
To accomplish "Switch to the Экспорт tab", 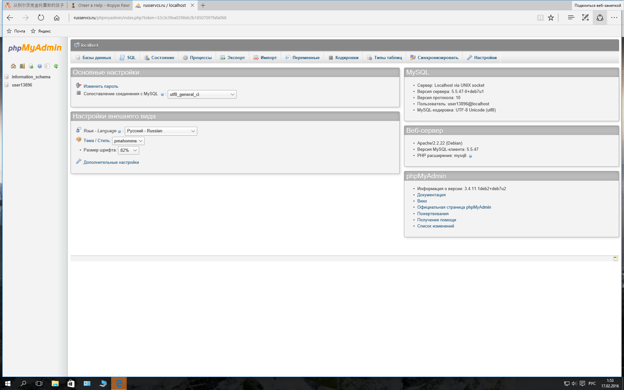I will pos(232,58).
